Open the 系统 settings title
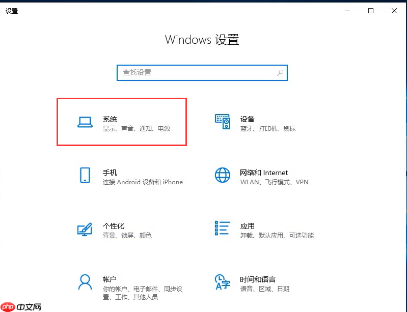407x312 pixels. [x=110, y=119]
